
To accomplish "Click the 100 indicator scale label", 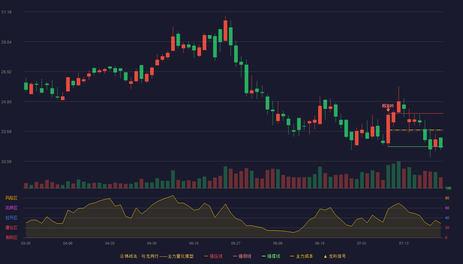I will pos(448,188).
